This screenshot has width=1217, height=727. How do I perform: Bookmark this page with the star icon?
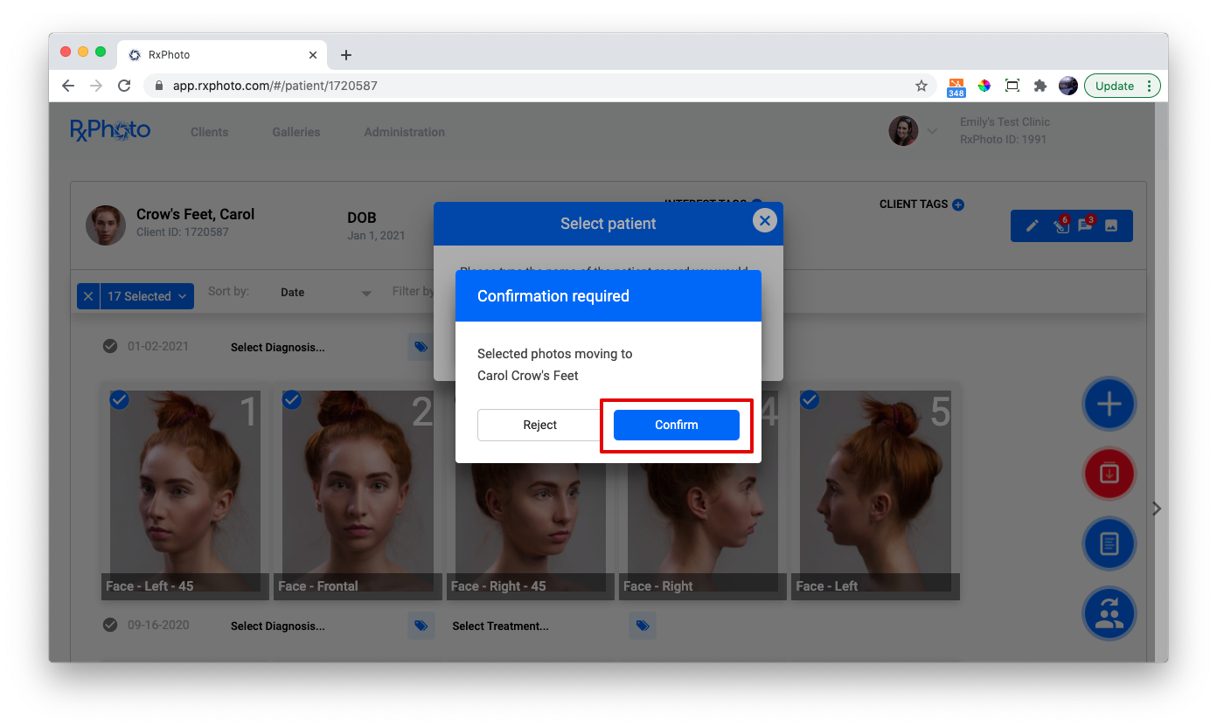coord(921,86)
